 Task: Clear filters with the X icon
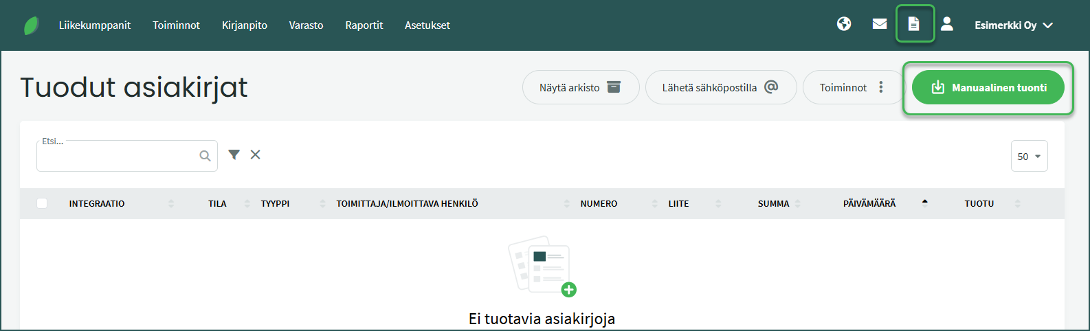tap(255, 155)
